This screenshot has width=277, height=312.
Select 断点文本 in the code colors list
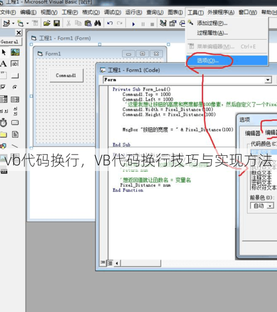pos(262,173)
